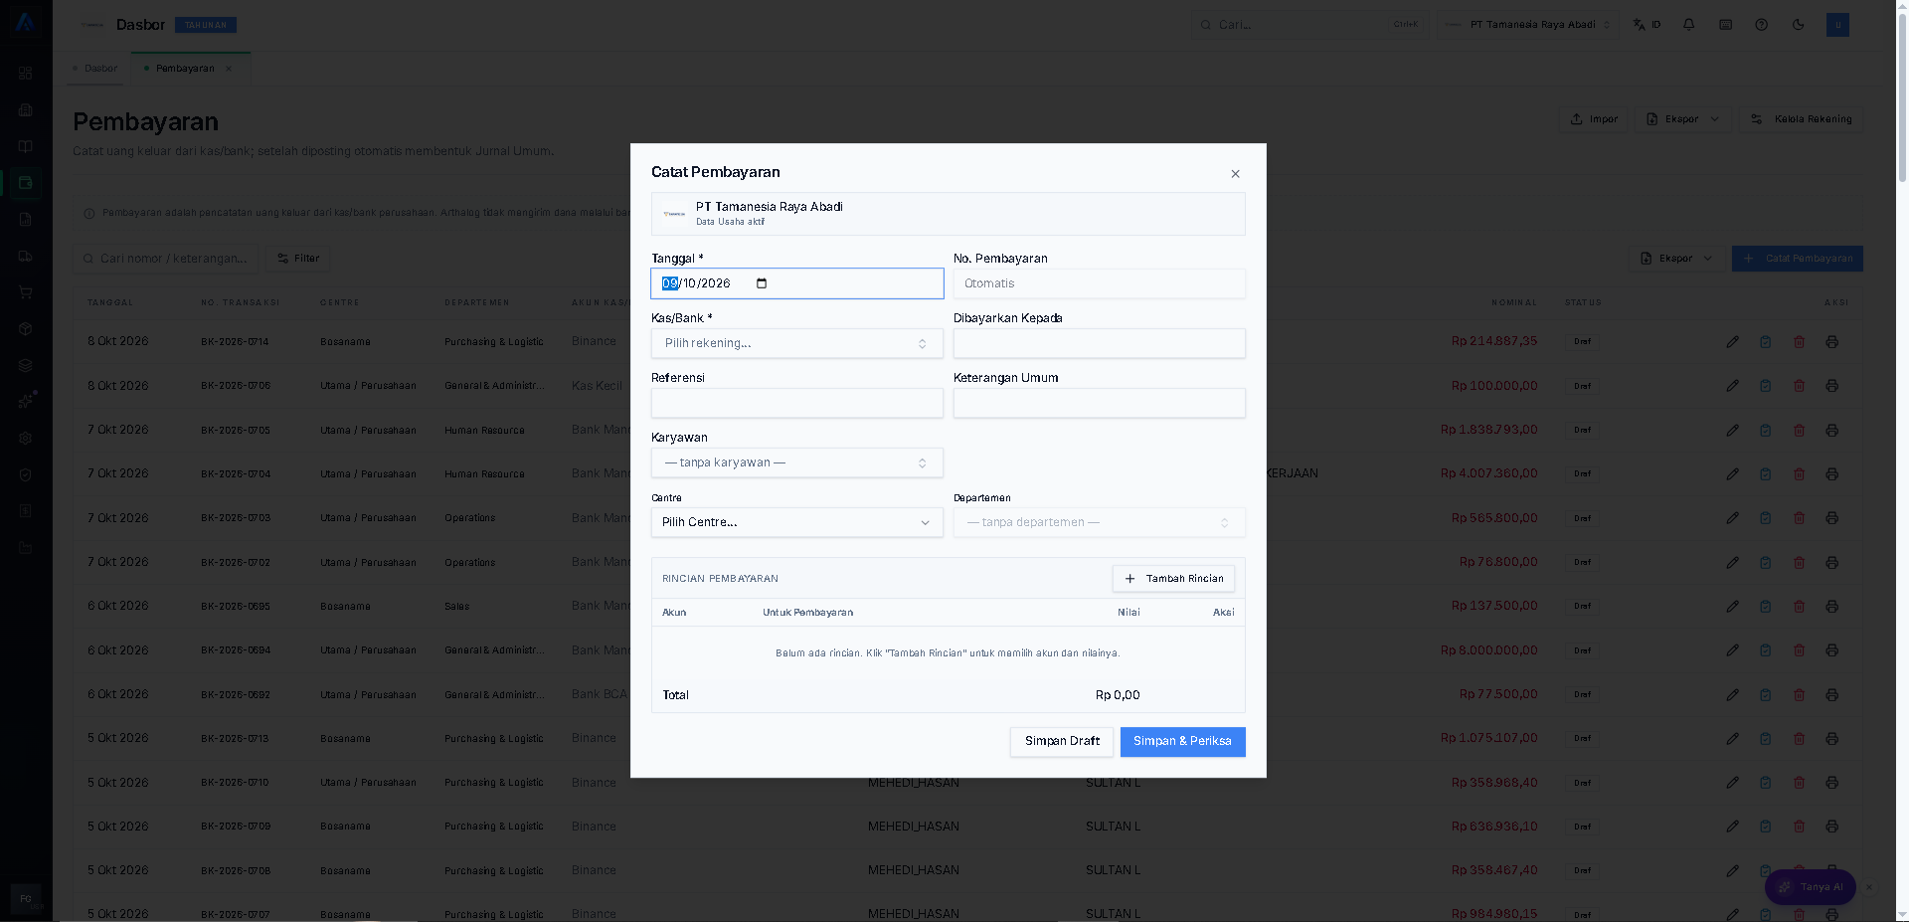Edit the Rp 214.887,35 payment row
Image resolution: width=1909 pixels, height=922 pixels.
[1732, 342]
